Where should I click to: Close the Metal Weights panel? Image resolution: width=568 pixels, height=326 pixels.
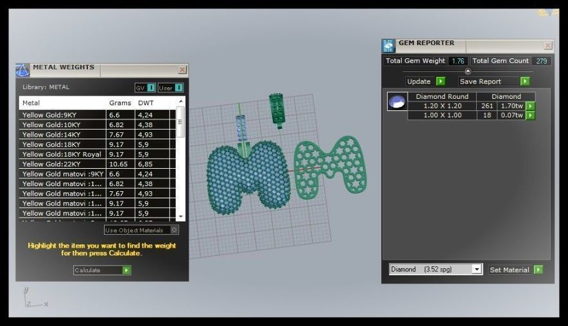pyautogui.click(x=182, y=70)
